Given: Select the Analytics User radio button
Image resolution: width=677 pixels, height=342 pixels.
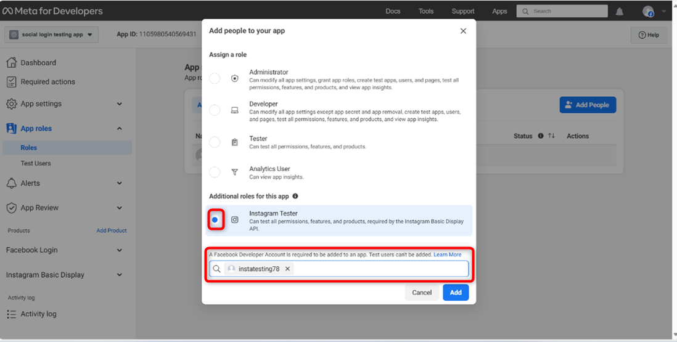Looking at the screenshot, I should (x=215, y=173).
